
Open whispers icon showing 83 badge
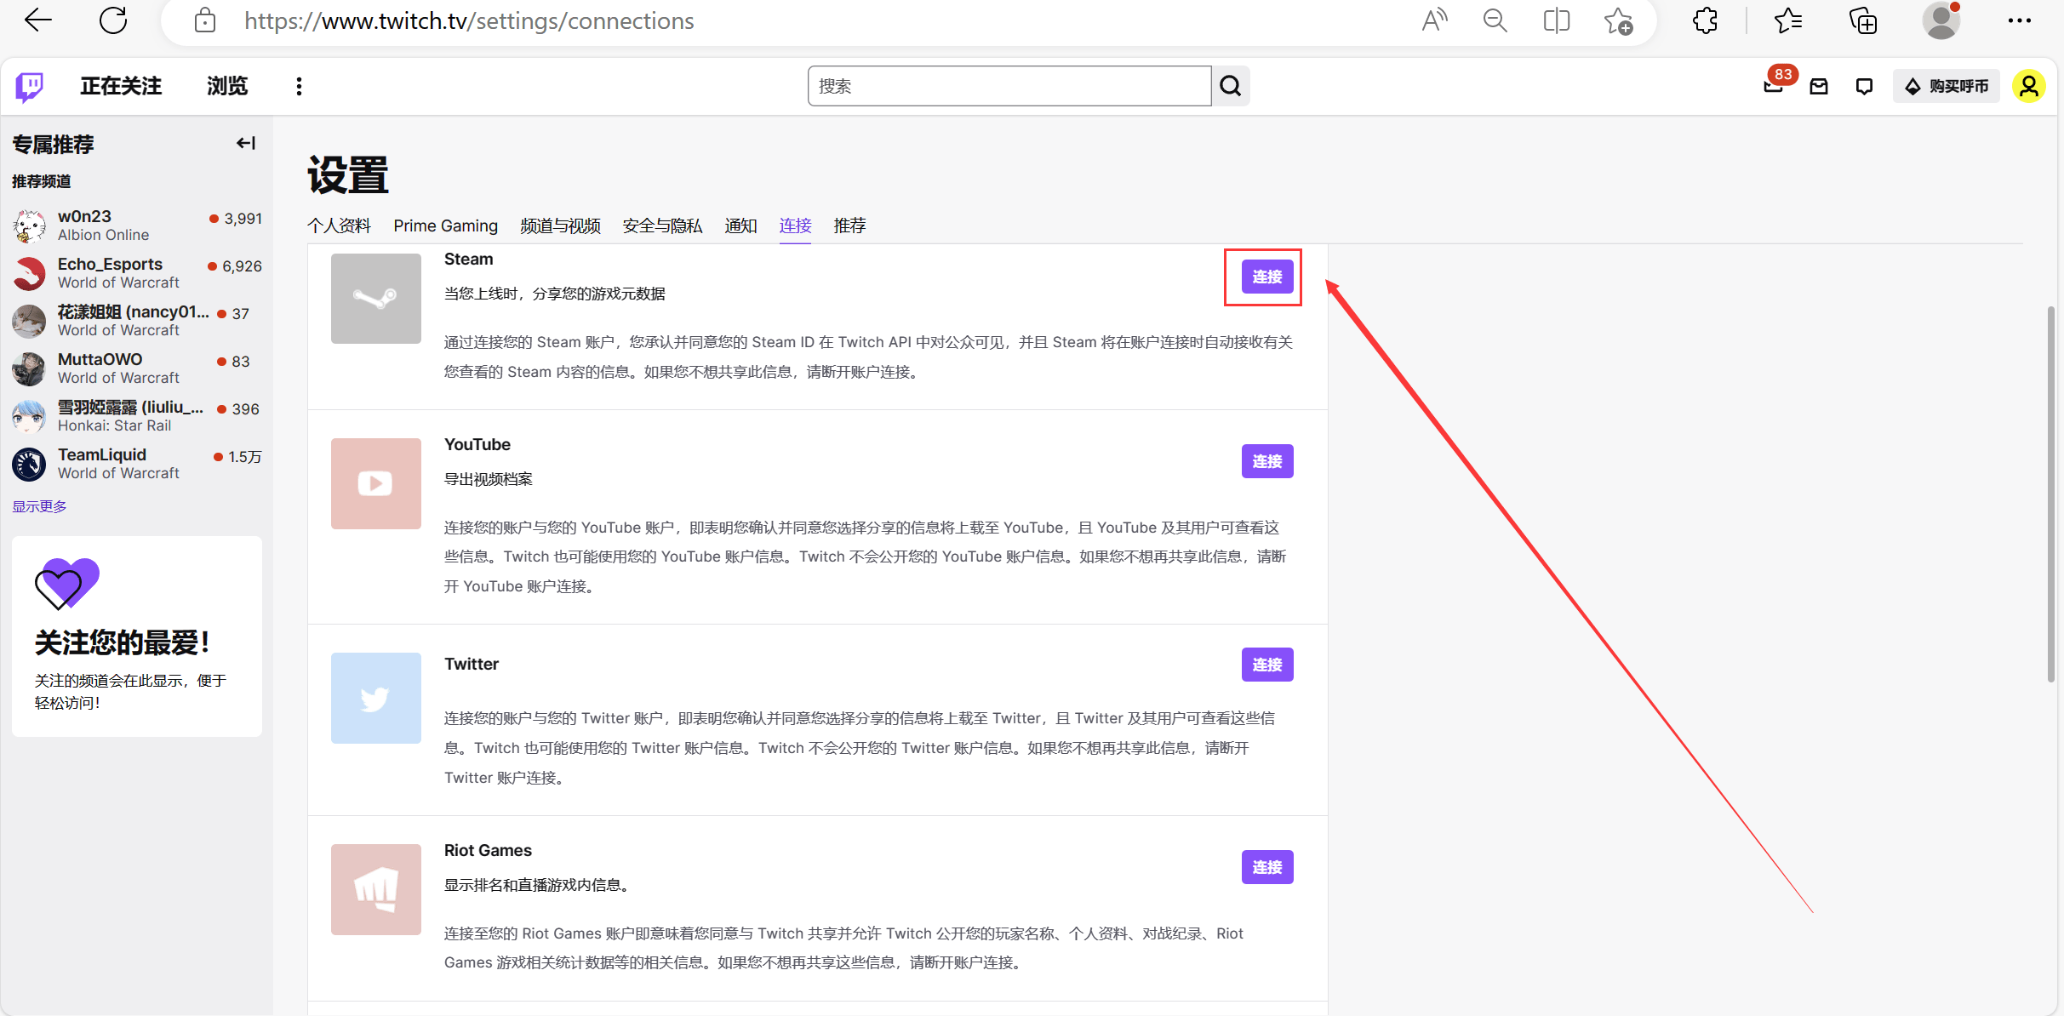(1774, 86)
